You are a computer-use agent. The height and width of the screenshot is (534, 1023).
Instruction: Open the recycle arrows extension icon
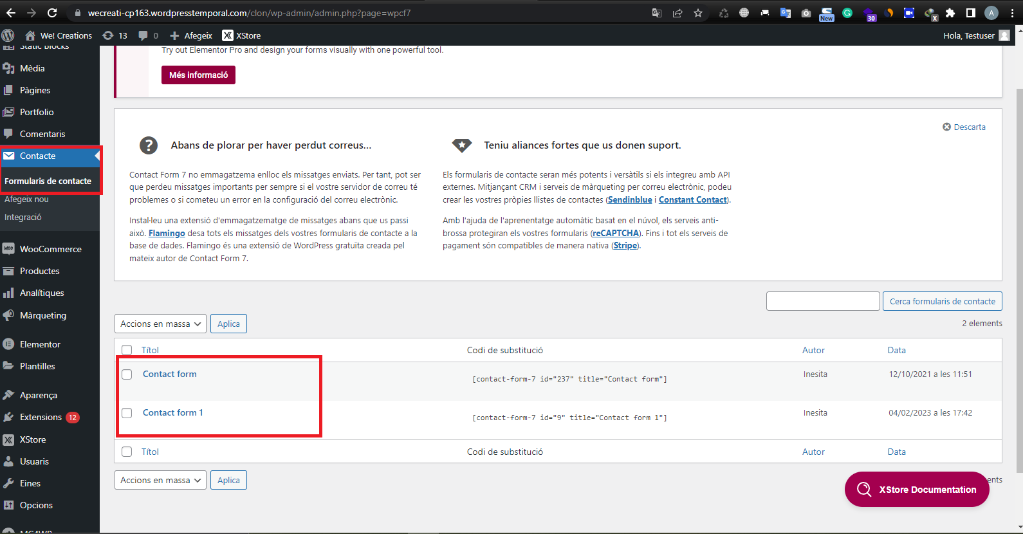(x=724, y=13)
